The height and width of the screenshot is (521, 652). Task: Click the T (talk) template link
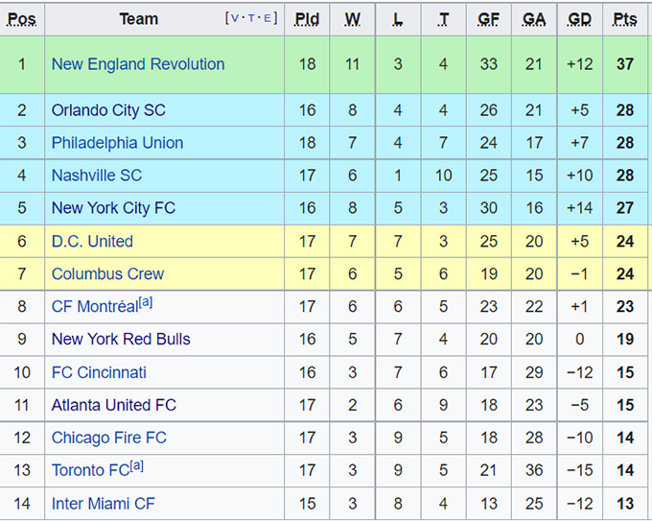pos(251,18)
